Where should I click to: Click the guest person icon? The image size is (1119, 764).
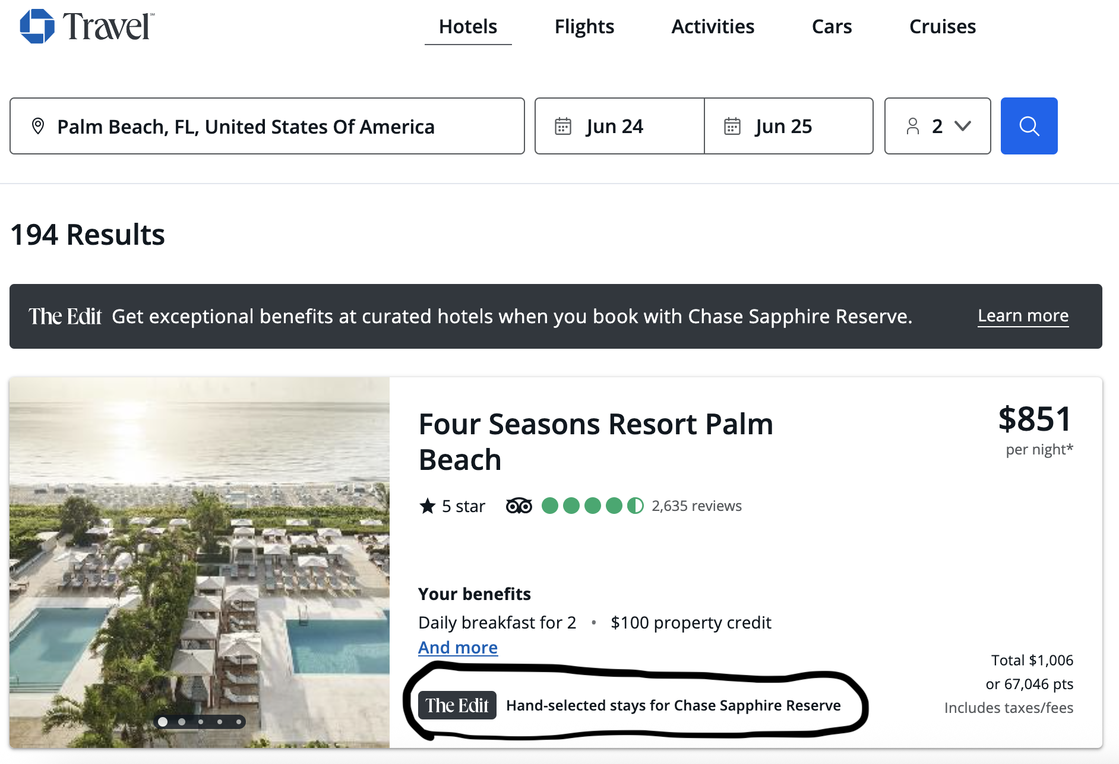coord(912,126)
